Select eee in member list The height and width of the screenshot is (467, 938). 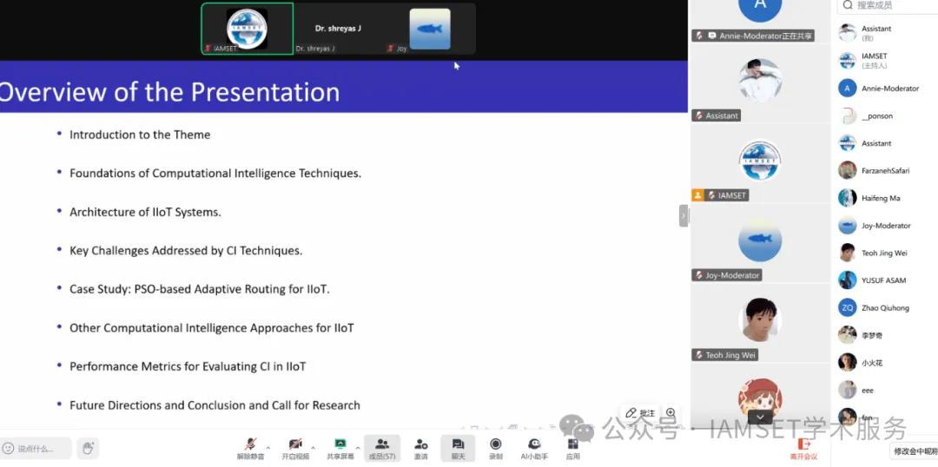(888, 390)
